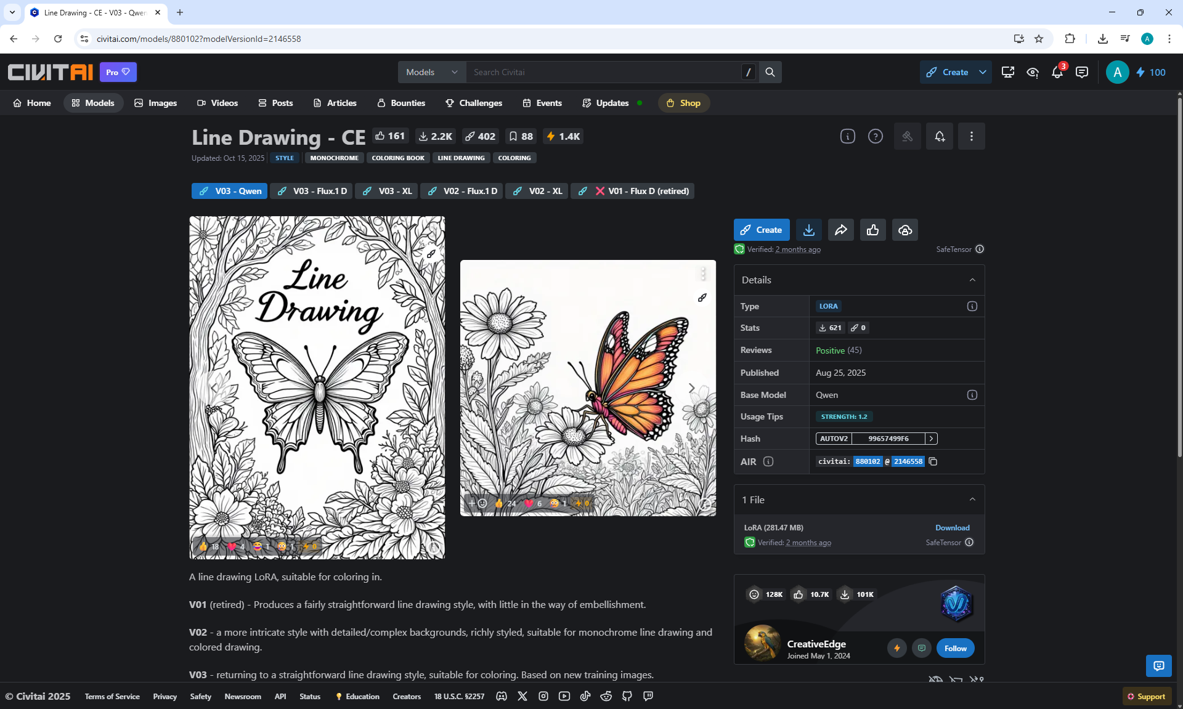This screenshot has width=1183, height=709.
Task: Collapse the Details panel chevron
Action: (x=972, y=280)
